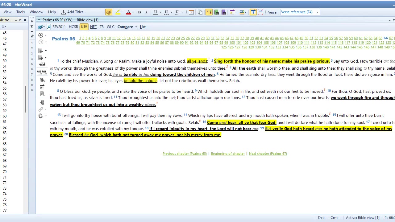
Task: Select the KJV translation tab
Action: (x=84, y=27)
